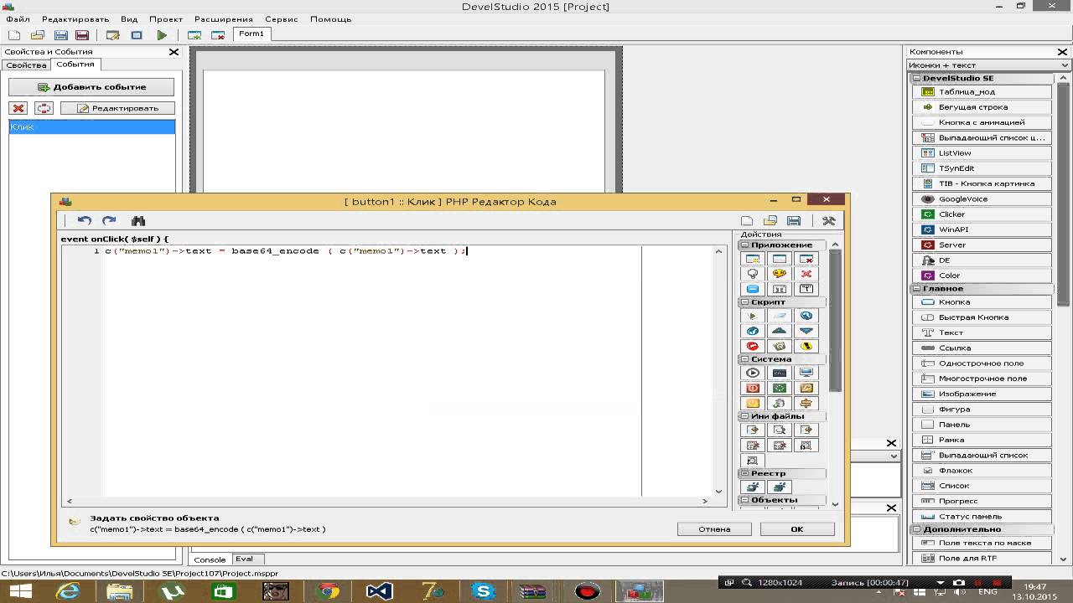Open the Файл menu
This screenshot has width=1073, height=603.
(18, 19)
